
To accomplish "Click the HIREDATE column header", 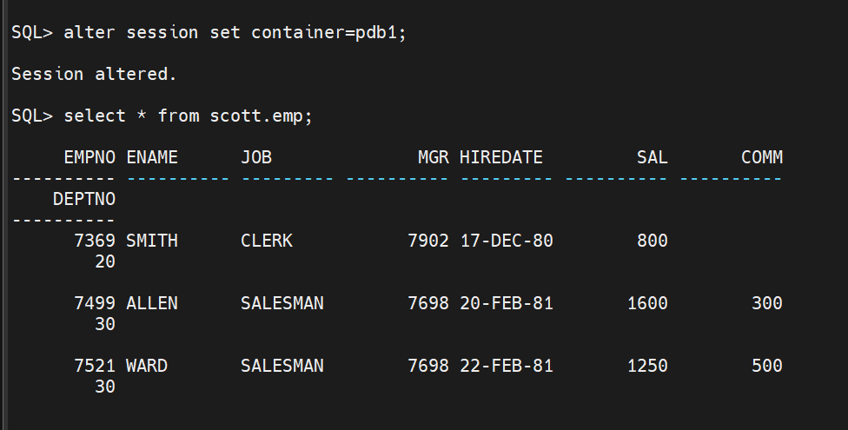I will coord(500,157).
